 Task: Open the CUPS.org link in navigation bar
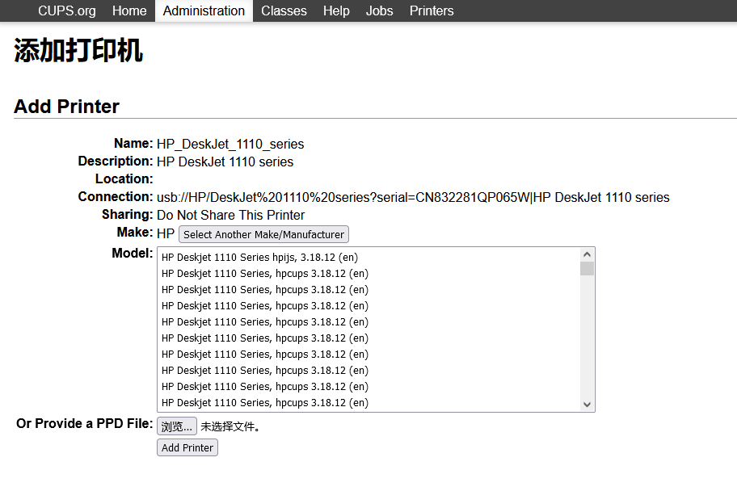[66, 10]
